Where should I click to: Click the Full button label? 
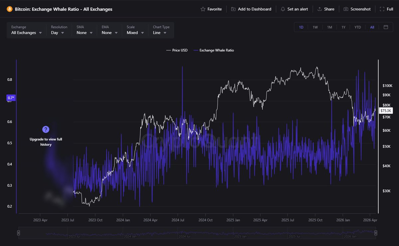[390, 9]
